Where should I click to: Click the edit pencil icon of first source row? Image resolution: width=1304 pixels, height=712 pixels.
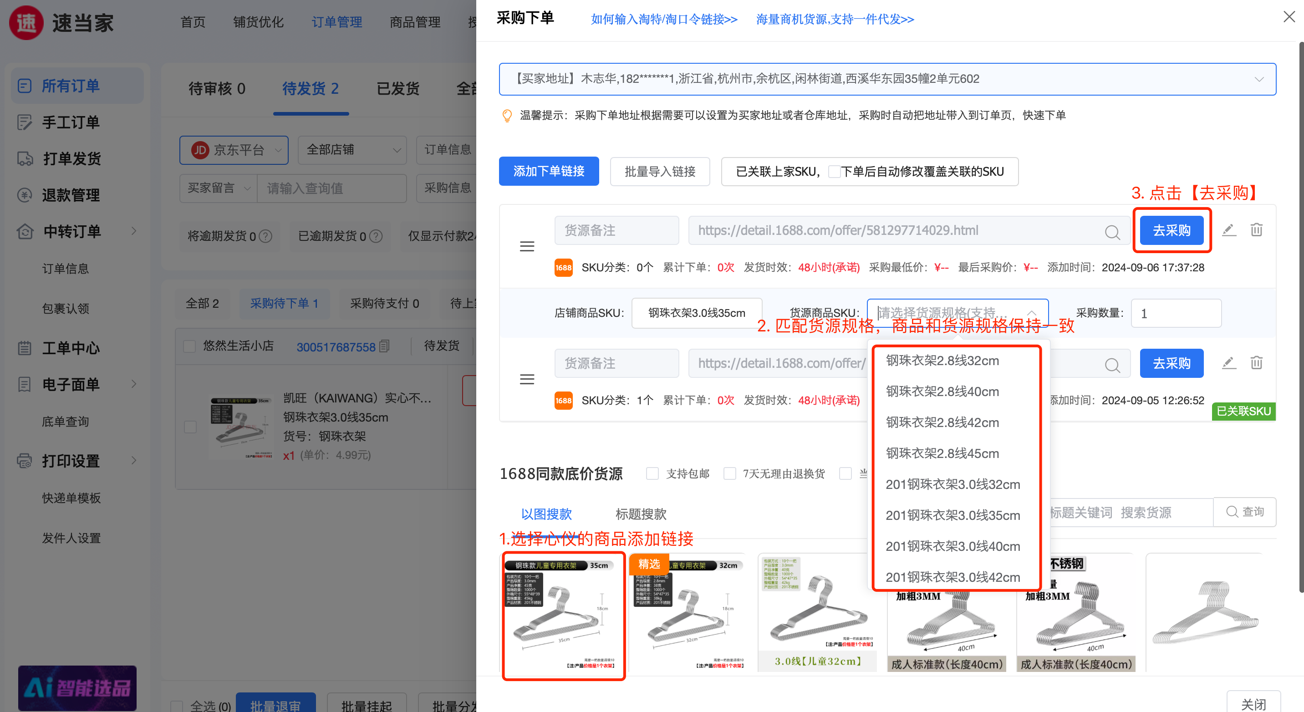[1228, 230]
